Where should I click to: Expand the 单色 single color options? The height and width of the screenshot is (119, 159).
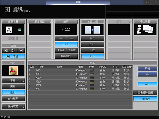click(14, 80)
